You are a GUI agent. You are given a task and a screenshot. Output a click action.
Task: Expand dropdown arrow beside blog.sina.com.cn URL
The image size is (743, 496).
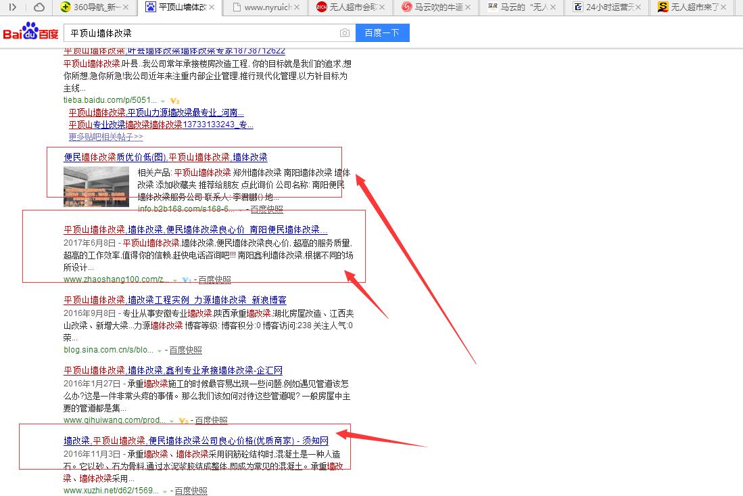[160, 351]
